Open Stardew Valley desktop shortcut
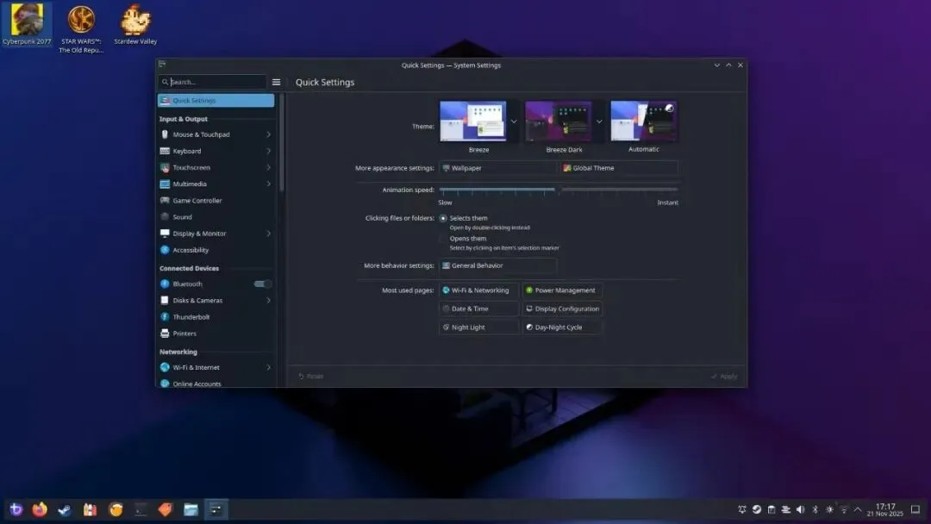 [x=135, y=24]
